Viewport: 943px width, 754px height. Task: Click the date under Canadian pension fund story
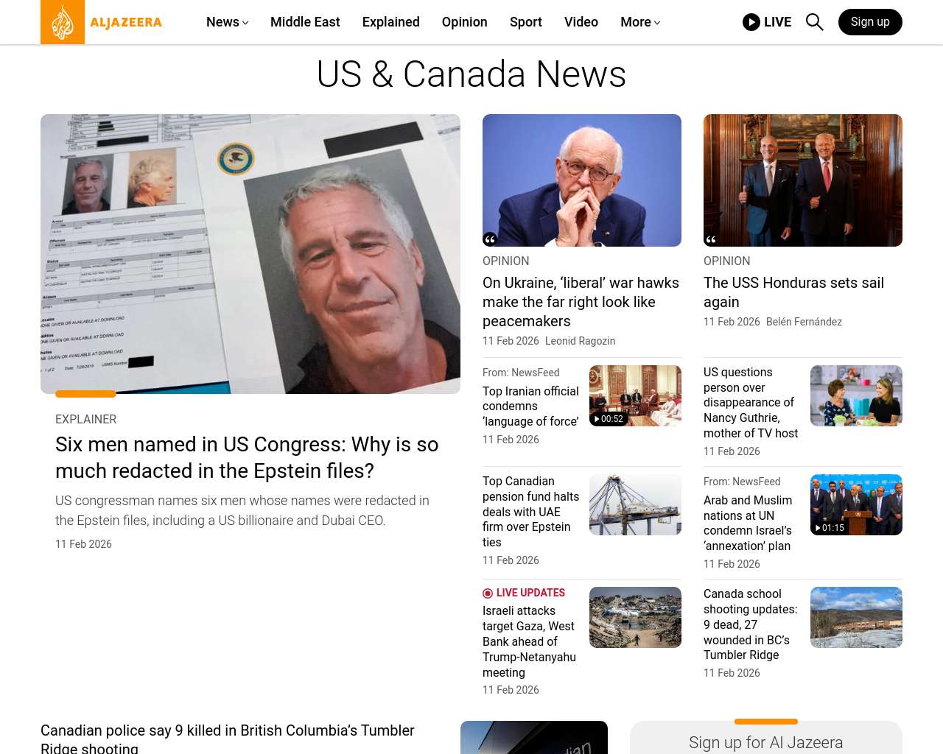click(511, 560)
